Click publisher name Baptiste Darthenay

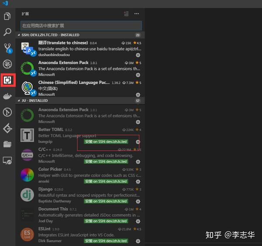click(55, 201)
